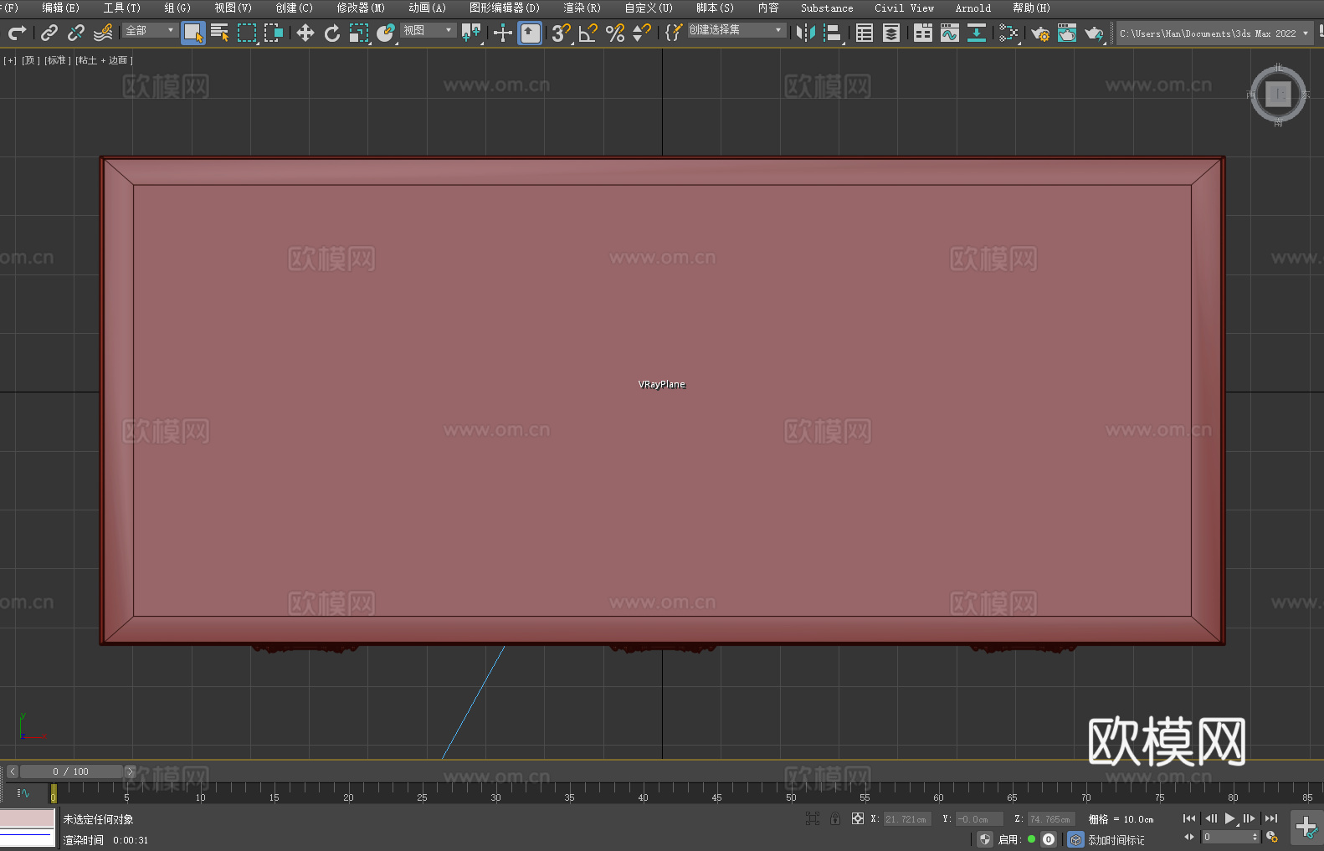Toggle Spinner Snap

(x=642, y=33)
